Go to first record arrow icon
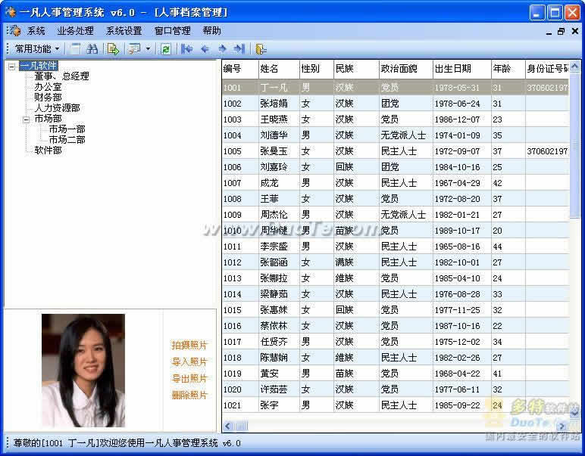This screenshot has height=456, width=585. click(186, 48)
